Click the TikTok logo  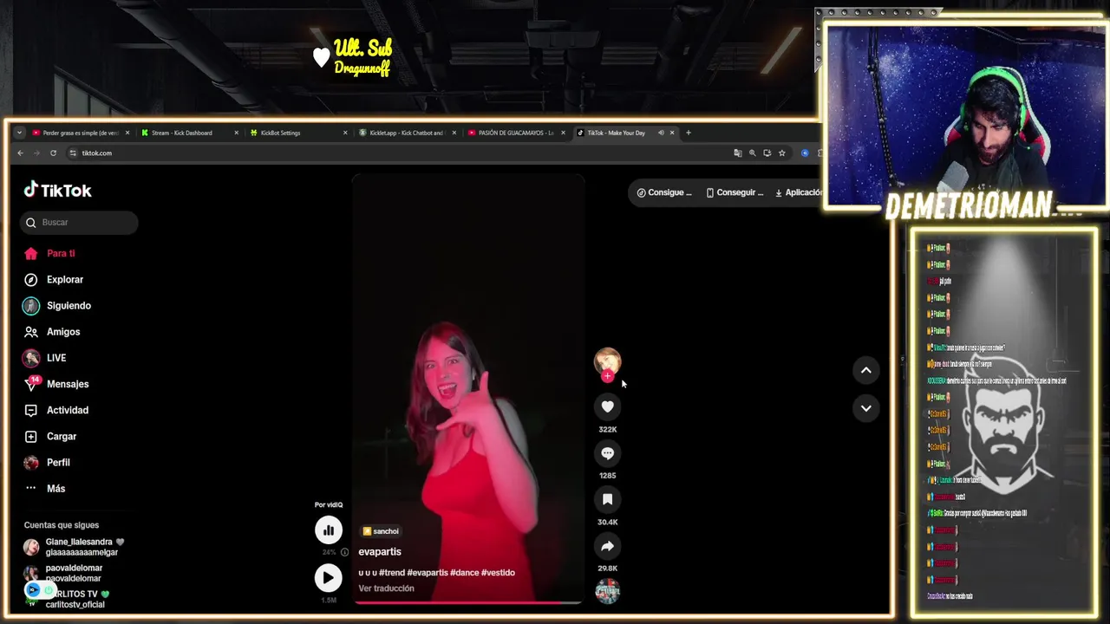click(57, 190)
